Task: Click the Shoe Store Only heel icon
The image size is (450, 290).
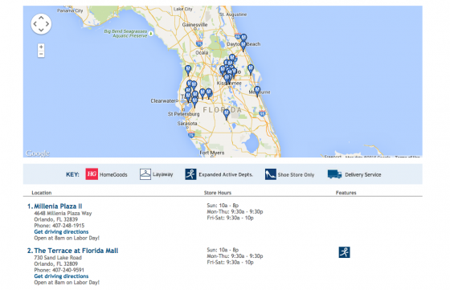Action: 270,174
